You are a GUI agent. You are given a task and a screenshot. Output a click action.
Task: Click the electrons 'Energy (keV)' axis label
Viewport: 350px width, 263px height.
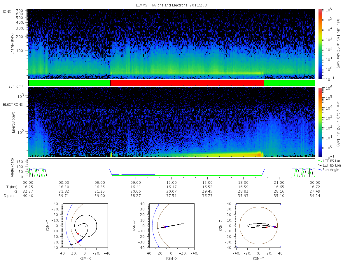tap(14, 122)
